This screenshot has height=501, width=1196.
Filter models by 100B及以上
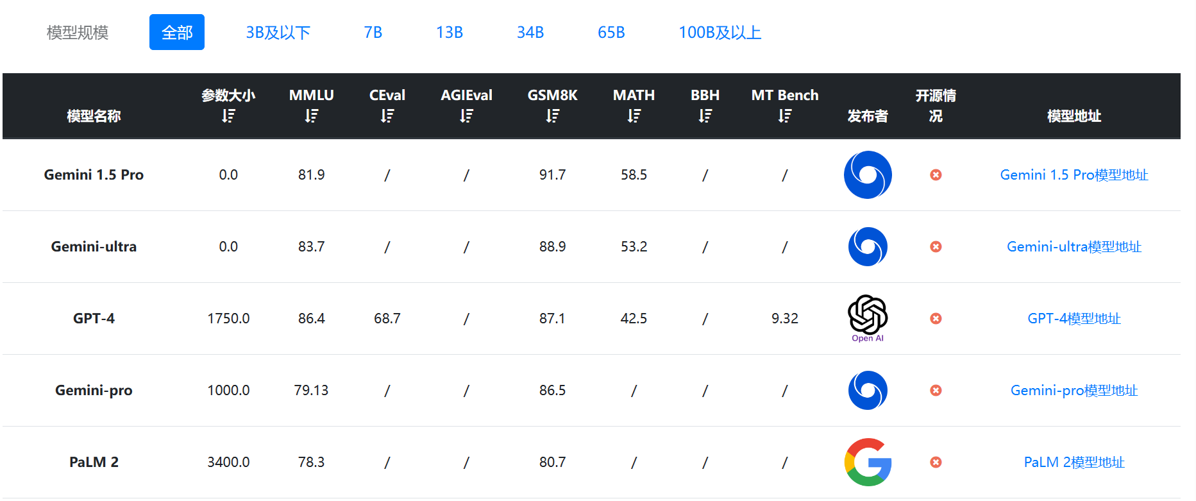(x=720, y=32)
